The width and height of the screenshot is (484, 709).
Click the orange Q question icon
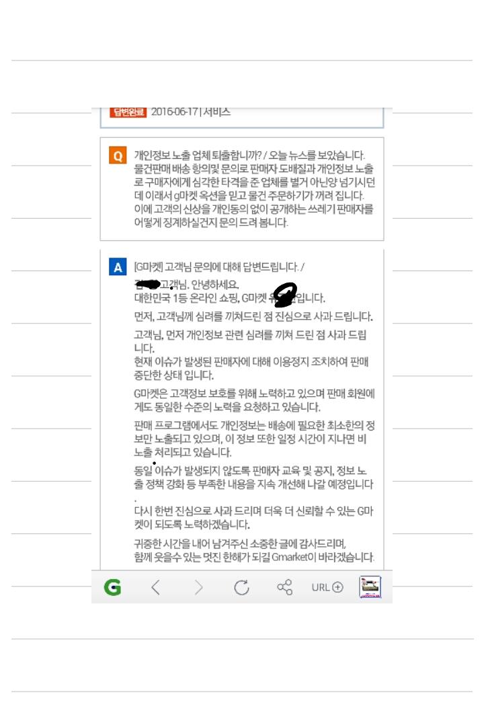[x=118, y=155]
